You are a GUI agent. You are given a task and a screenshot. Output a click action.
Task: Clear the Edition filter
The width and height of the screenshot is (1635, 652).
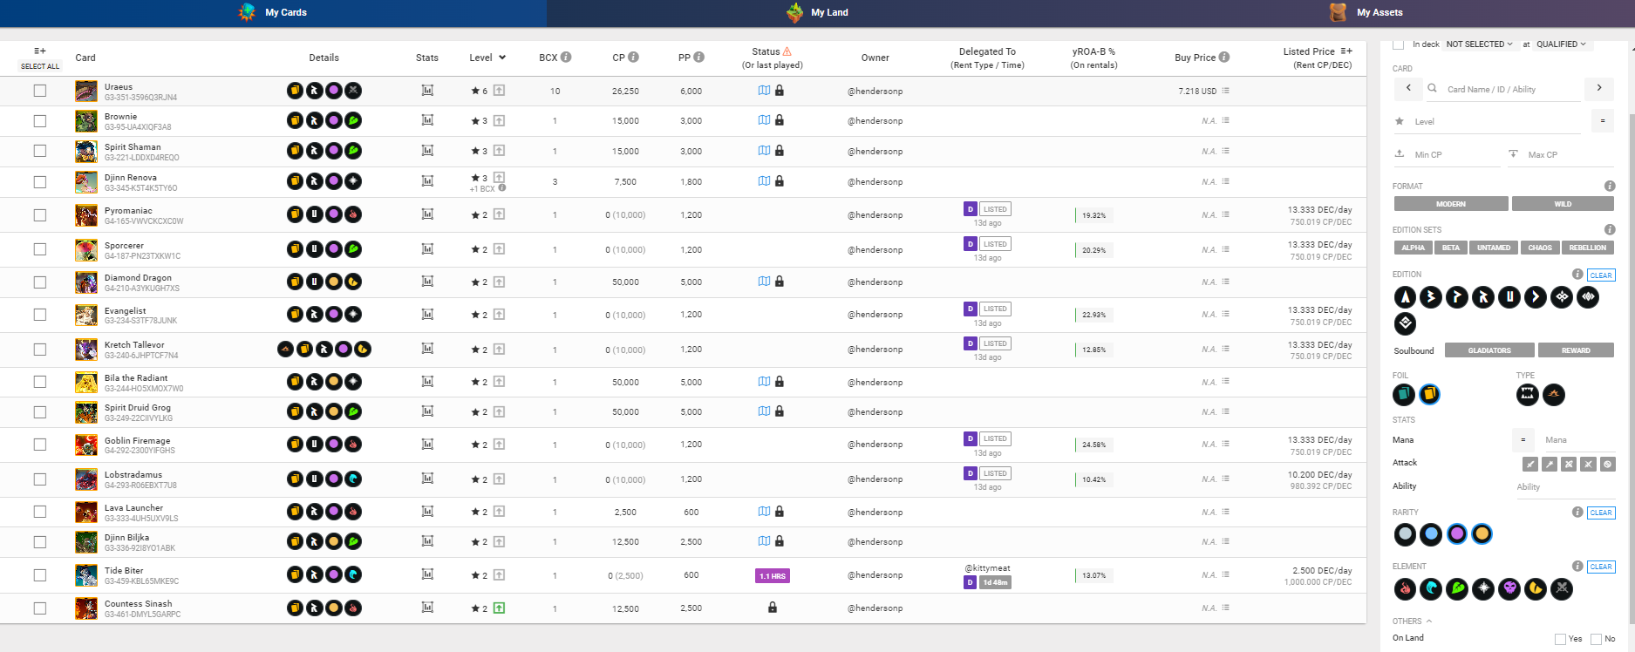click(1601, 275)
